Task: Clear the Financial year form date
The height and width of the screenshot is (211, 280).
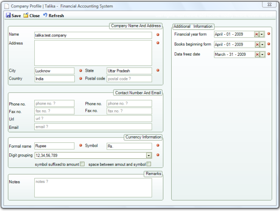Action: coord(257,34)
